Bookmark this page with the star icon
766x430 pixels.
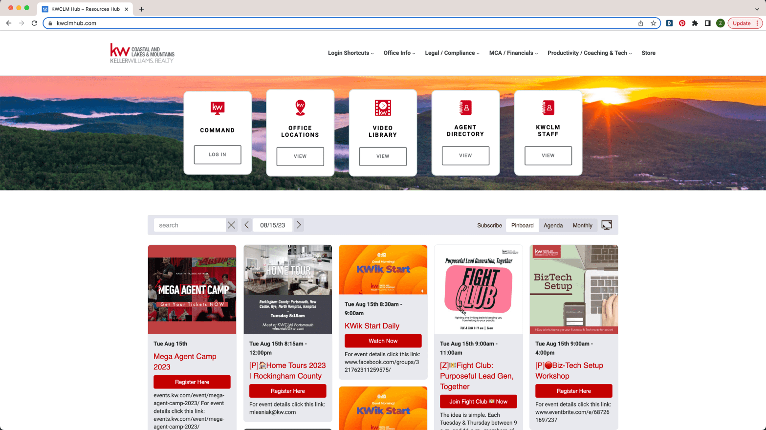point(653,23)
